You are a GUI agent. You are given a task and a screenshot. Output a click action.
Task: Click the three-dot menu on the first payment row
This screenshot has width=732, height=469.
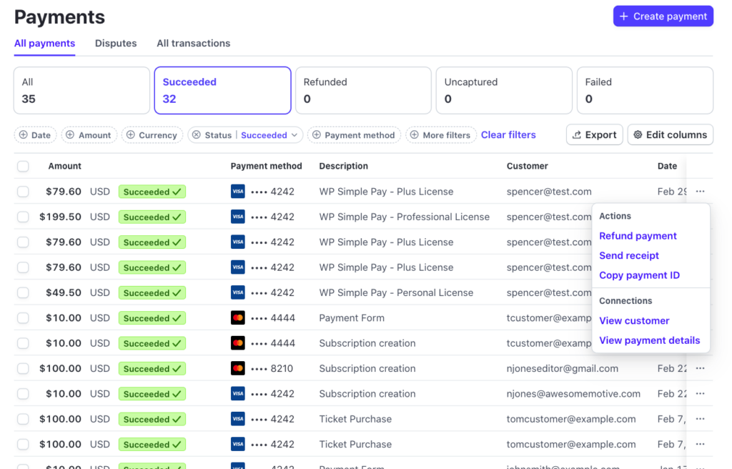tap(700, 192)
